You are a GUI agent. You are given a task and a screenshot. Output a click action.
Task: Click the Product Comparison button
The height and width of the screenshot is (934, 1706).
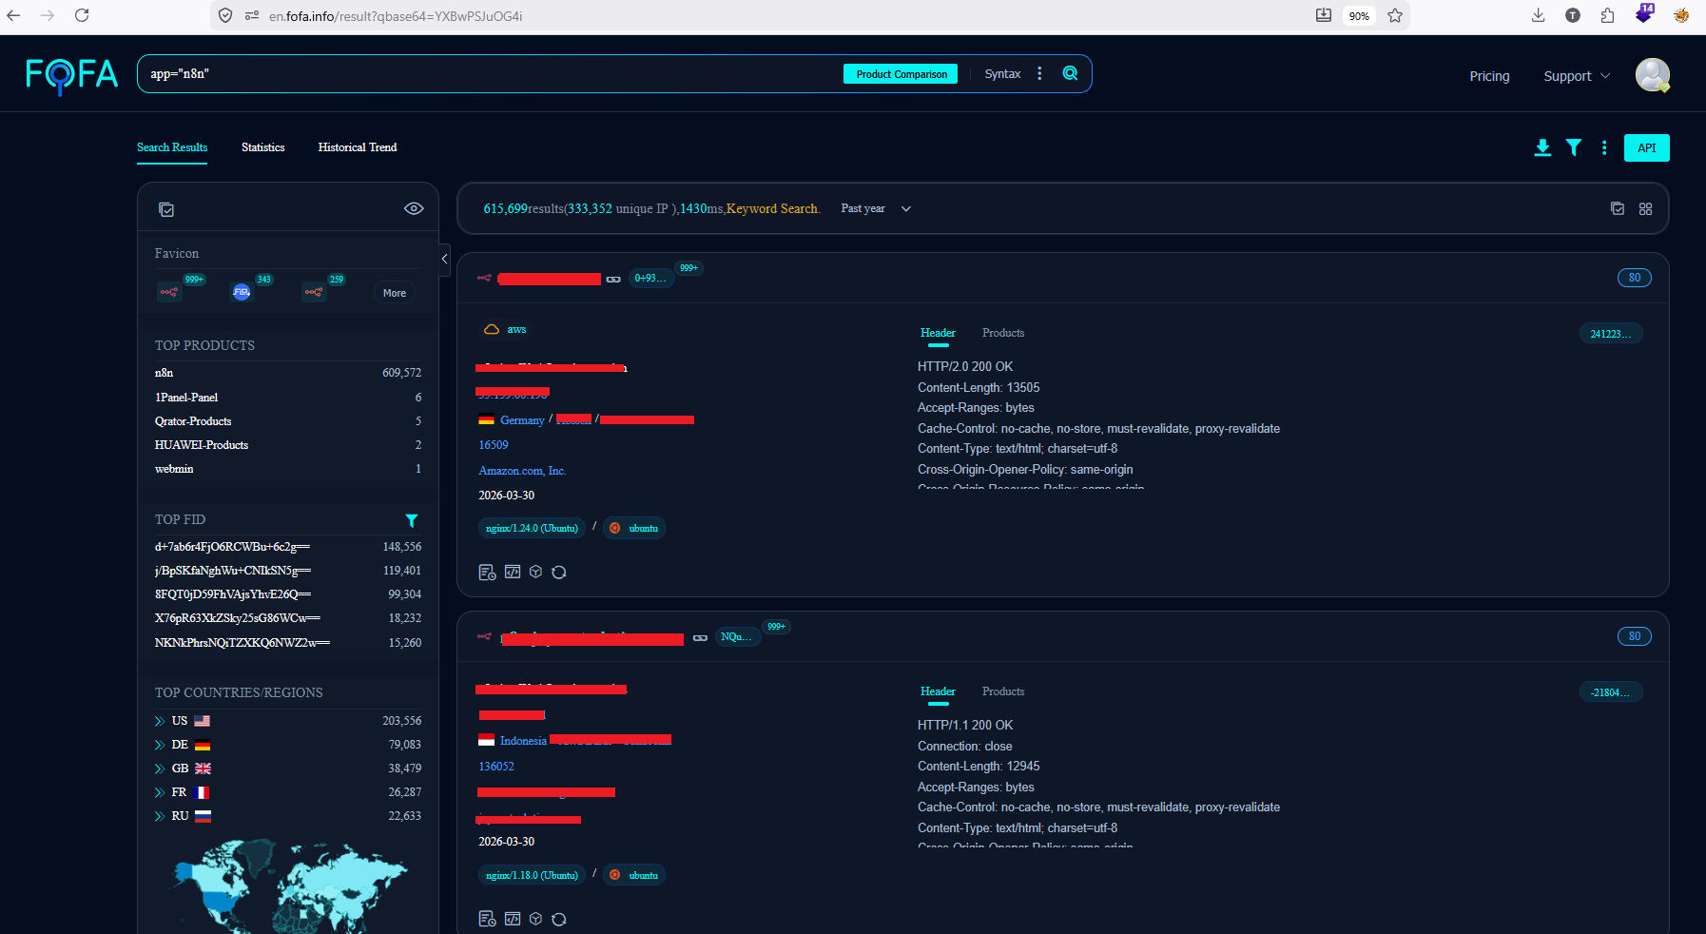pyautogui.click(x=901, y=74)
